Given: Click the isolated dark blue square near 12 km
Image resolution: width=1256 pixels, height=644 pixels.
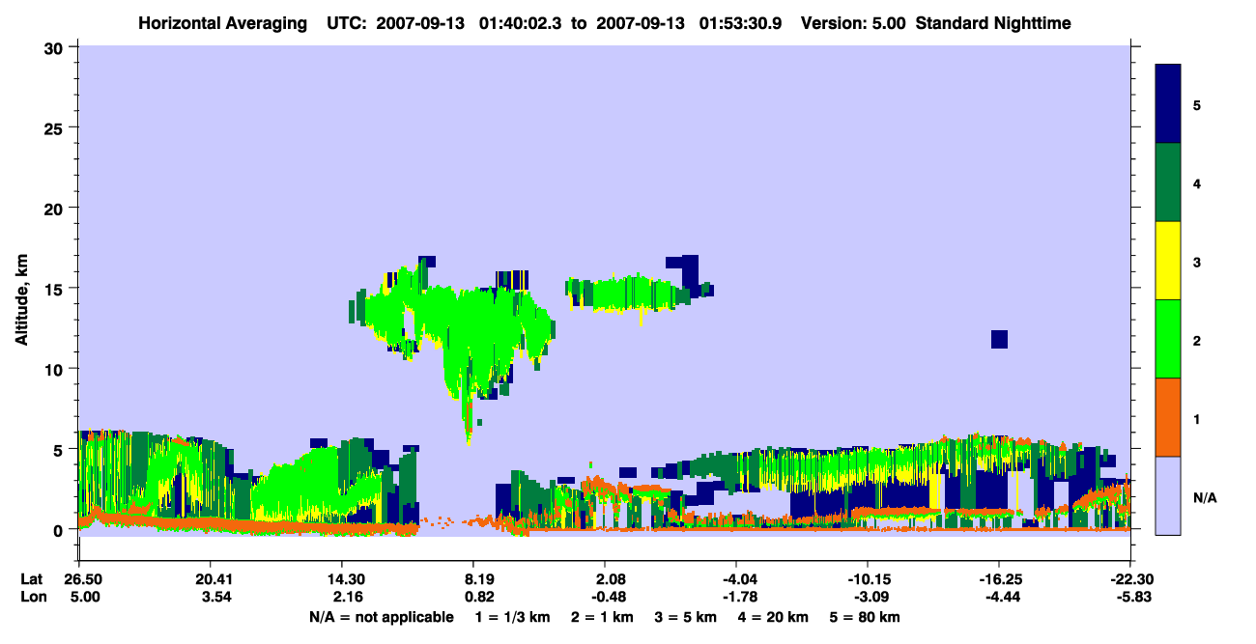Looking at the screenshot, I should (x=999, y=339).
